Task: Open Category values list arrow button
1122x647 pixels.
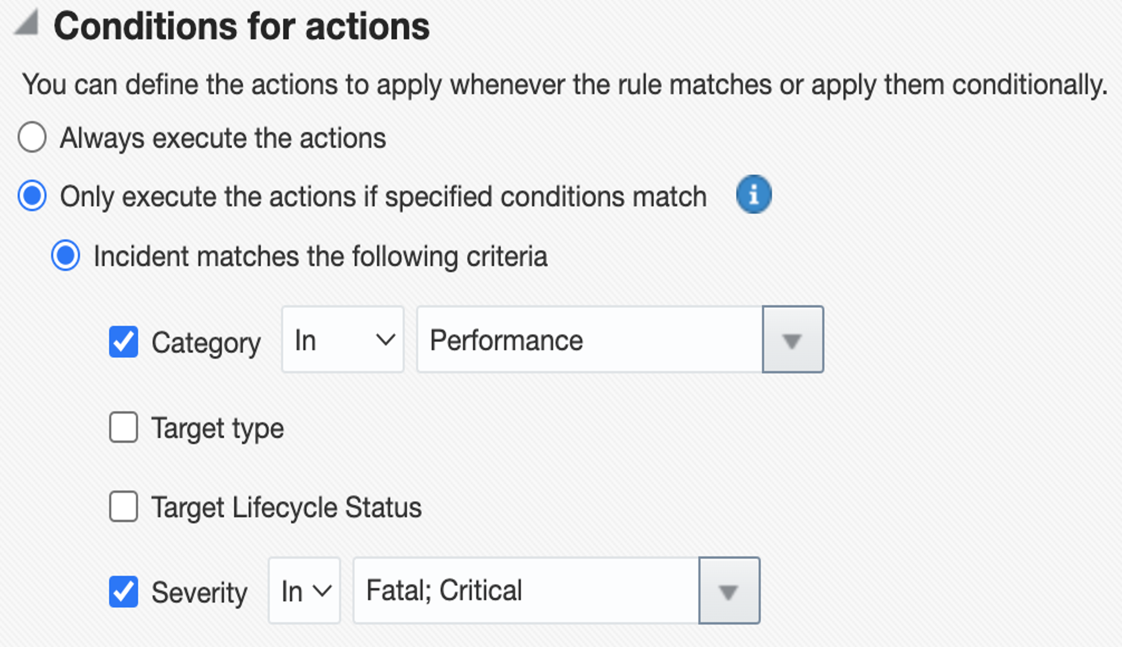Action: point(792,340)
